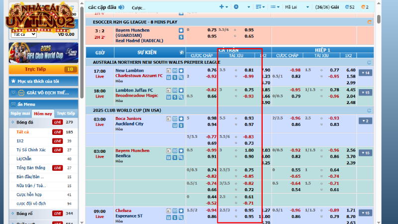Switch to the Trực tiếp tab in the menu
The height and width of the screenshot is (224, 398).
point(66,113)
